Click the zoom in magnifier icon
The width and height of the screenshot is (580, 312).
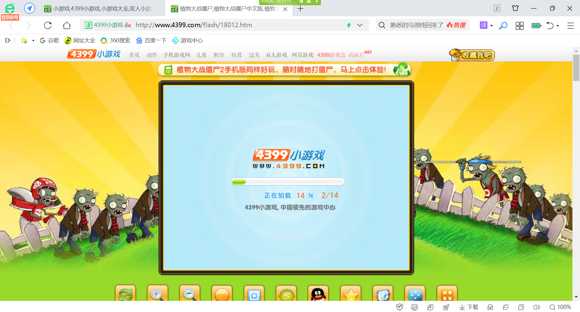click(x=157, y=293)
